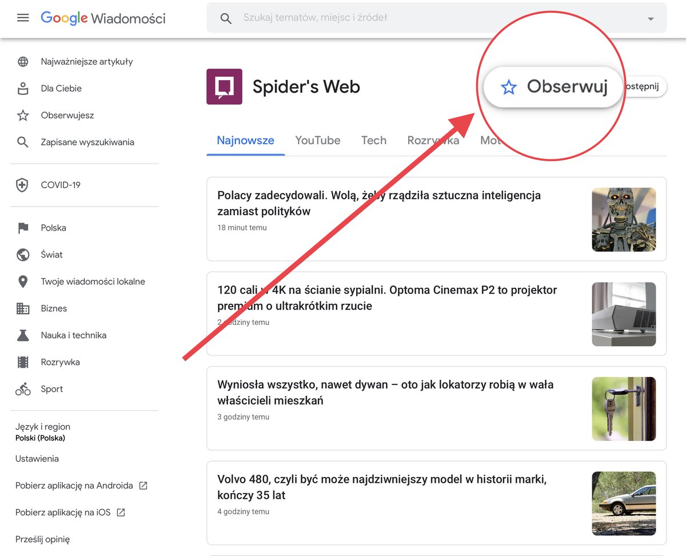Screen dimensions: 686x556
Task: Click the Spider's Web source title
Action: pos(306,86)
